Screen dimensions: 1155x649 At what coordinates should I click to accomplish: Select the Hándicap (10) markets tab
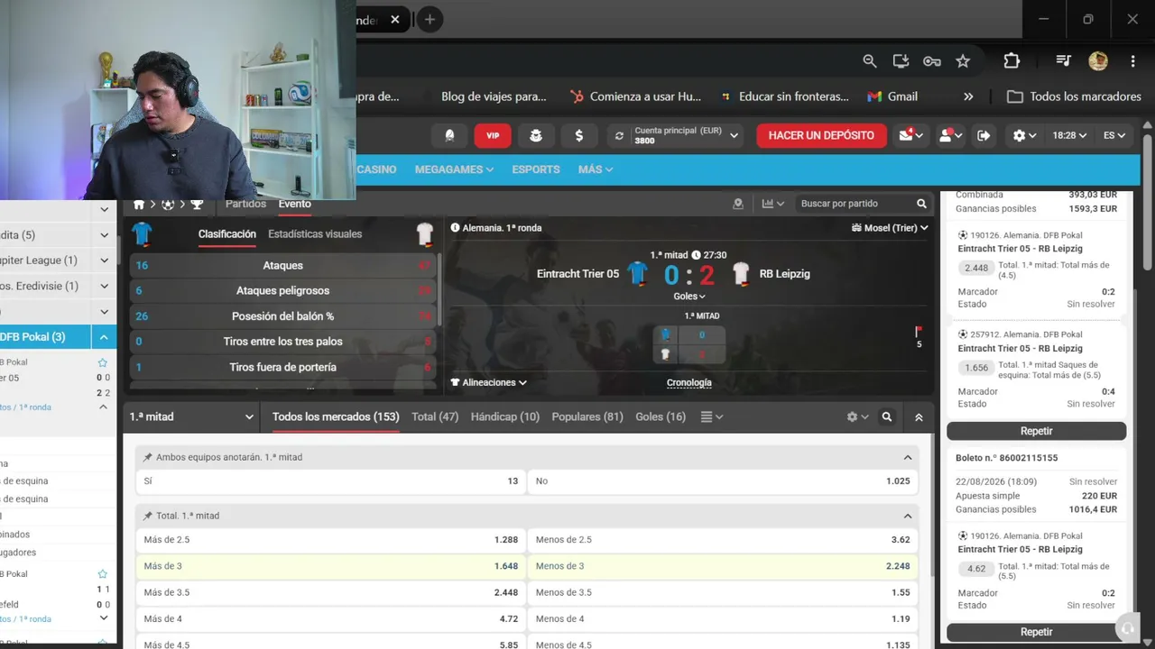pos(505,417)
